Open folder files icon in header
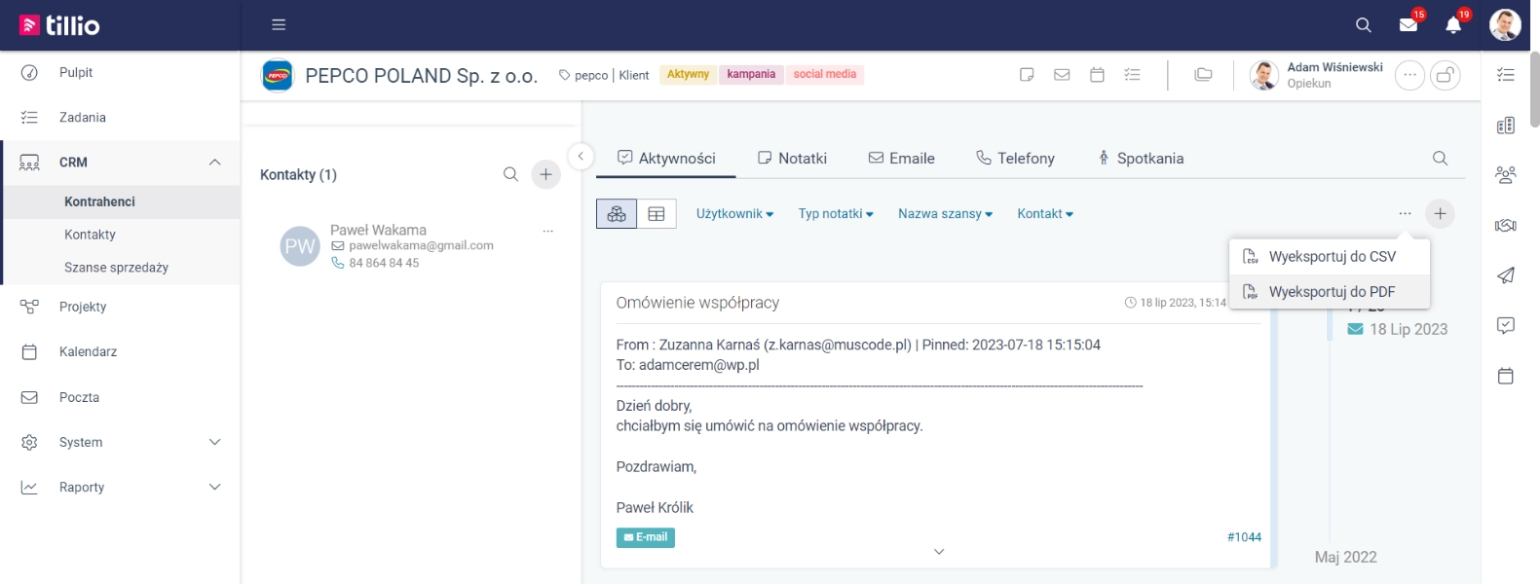The height and width of the screenshot is (584, 1540). (1204, 75)
